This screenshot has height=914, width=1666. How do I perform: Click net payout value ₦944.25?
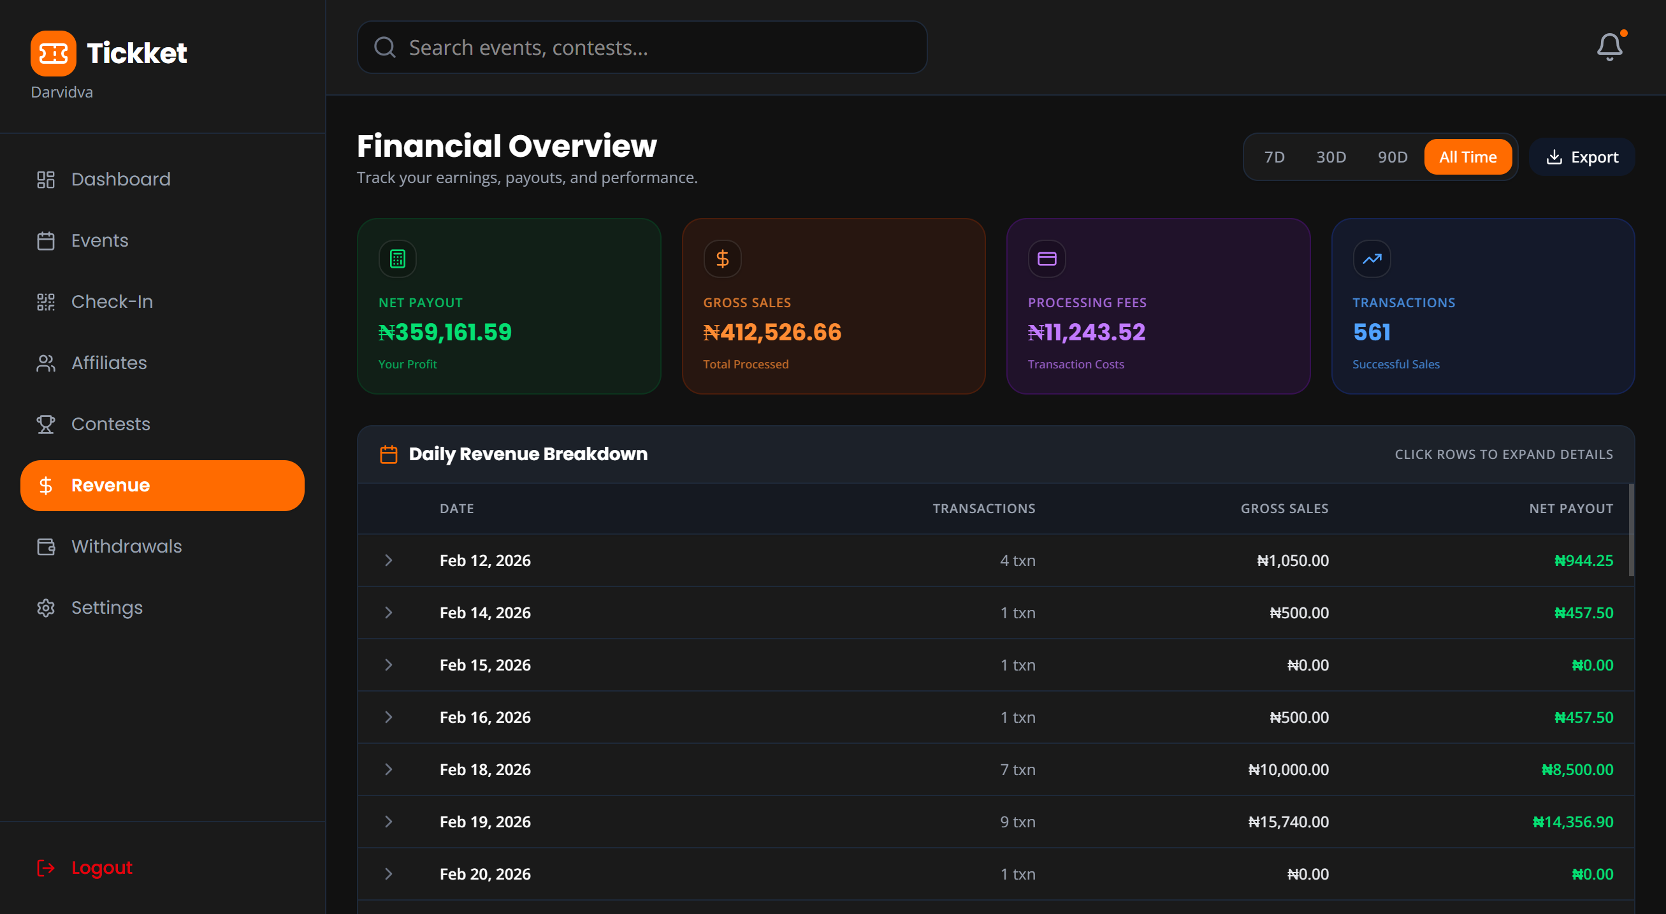[1584, 560]
